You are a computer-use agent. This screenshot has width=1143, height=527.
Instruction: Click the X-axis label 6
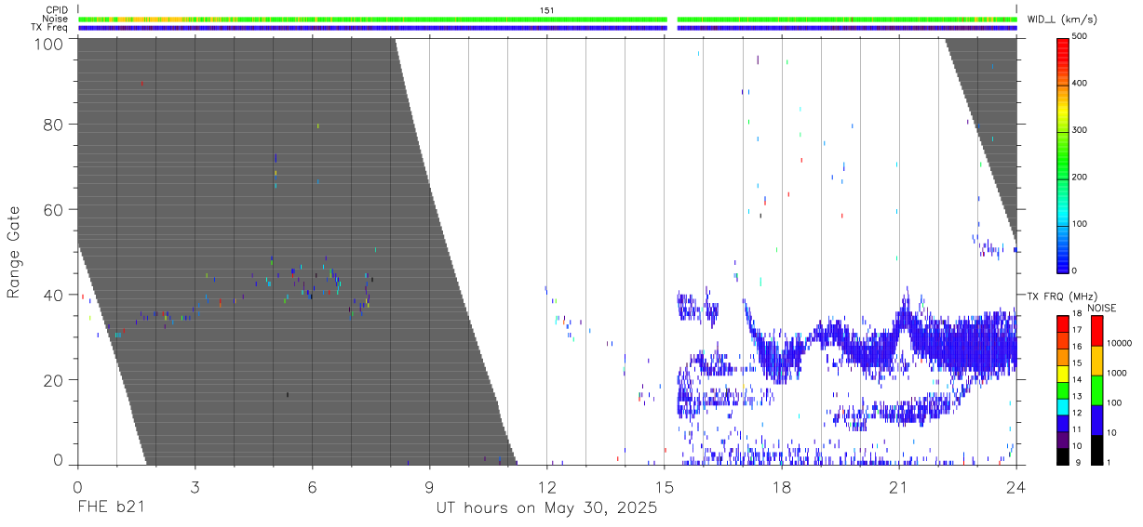[312, 486]
